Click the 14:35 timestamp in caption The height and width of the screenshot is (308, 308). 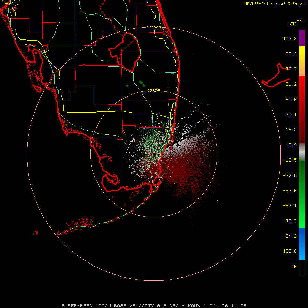tap(239, 306)
